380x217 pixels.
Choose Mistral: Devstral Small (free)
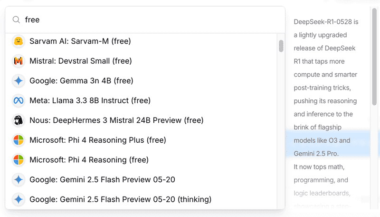click(x=141, y=61)
